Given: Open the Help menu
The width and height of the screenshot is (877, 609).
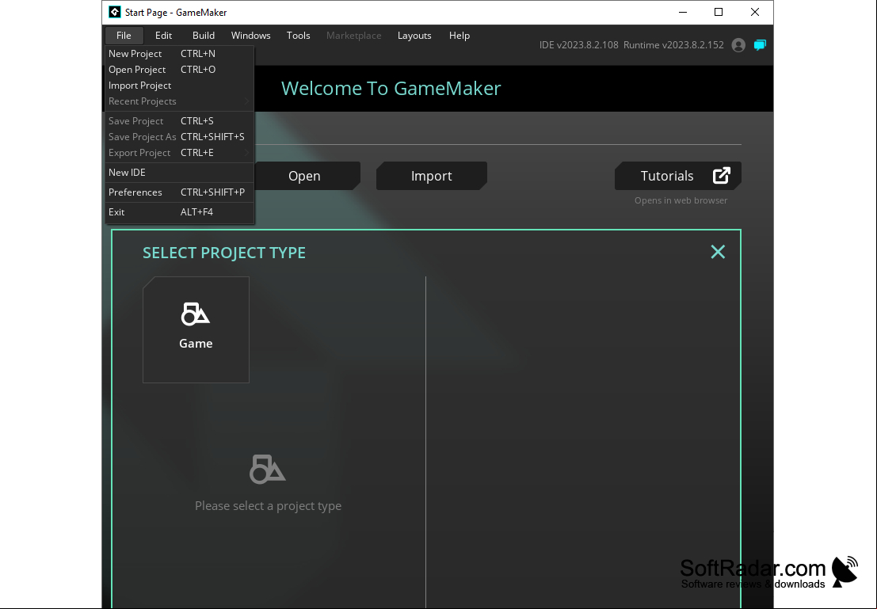Looking at the screenshot, I should [x=459, y=35].
